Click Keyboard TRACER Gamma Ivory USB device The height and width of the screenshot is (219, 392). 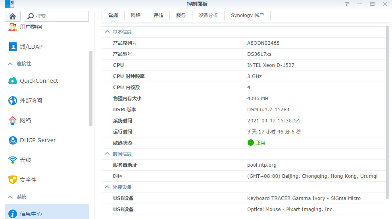(x=304, y=198)
